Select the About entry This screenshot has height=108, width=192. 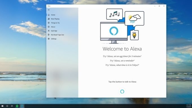pos(62,27)
